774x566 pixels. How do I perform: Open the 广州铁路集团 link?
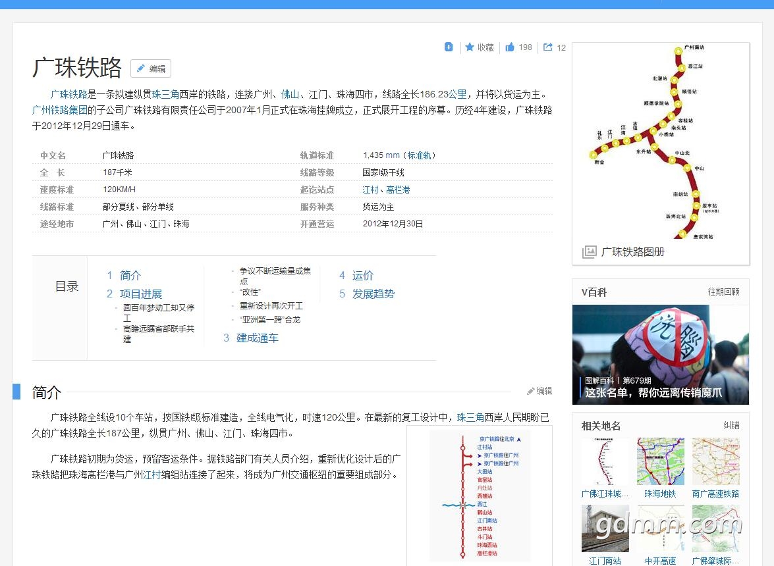click(x=60, y=110)
